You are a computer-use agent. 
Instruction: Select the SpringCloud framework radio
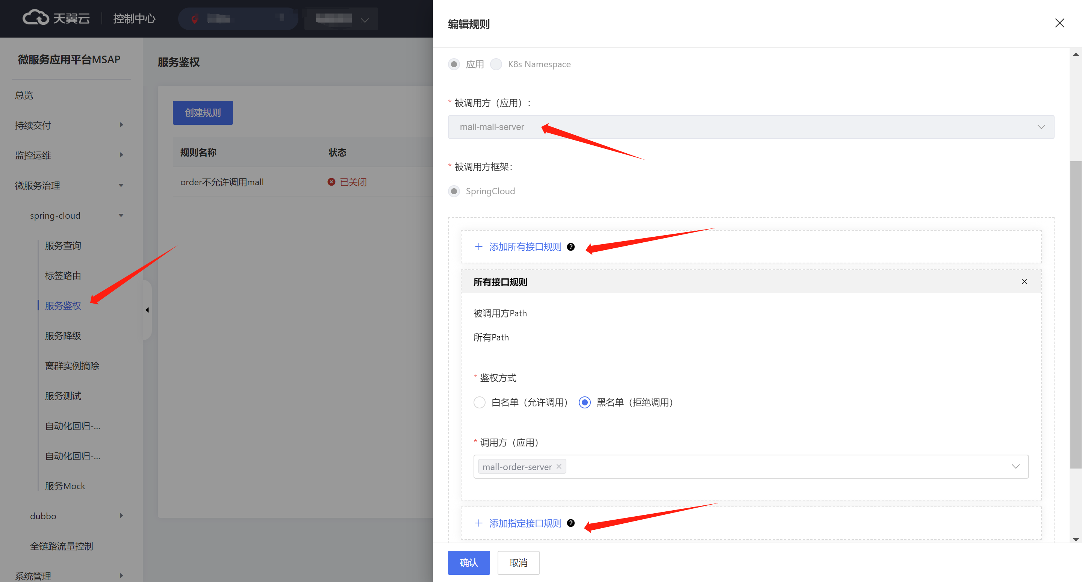tap(454, 192)
